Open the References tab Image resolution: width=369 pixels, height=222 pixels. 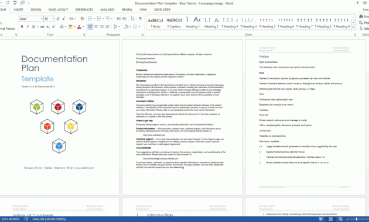click(84, 9)
